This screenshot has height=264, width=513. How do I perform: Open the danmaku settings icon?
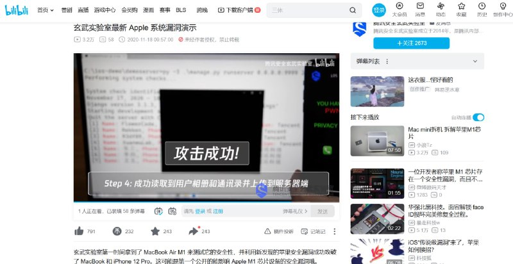(x=172, y=211)
